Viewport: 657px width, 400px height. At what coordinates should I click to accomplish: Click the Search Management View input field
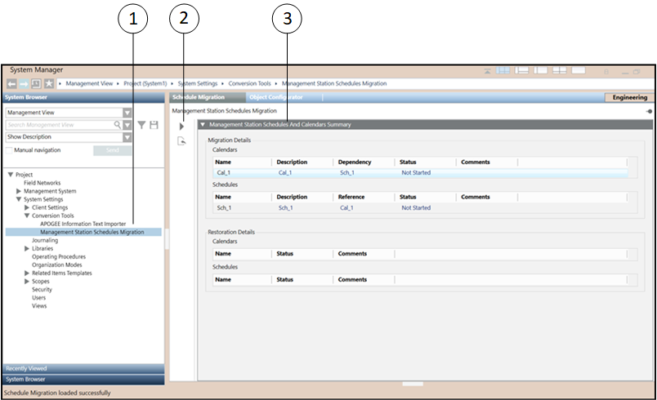(x=59, y=125)
